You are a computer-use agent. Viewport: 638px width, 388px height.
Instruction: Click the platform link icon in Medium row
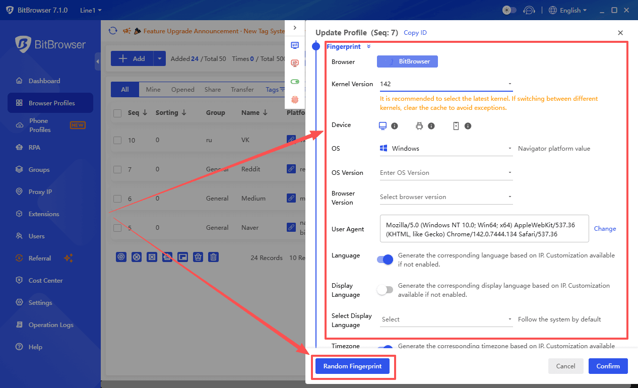point(291,198)
